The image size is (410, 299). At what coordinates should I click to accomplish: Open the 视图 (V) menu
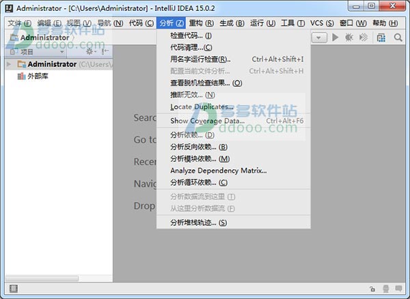[x=79, y=23]
